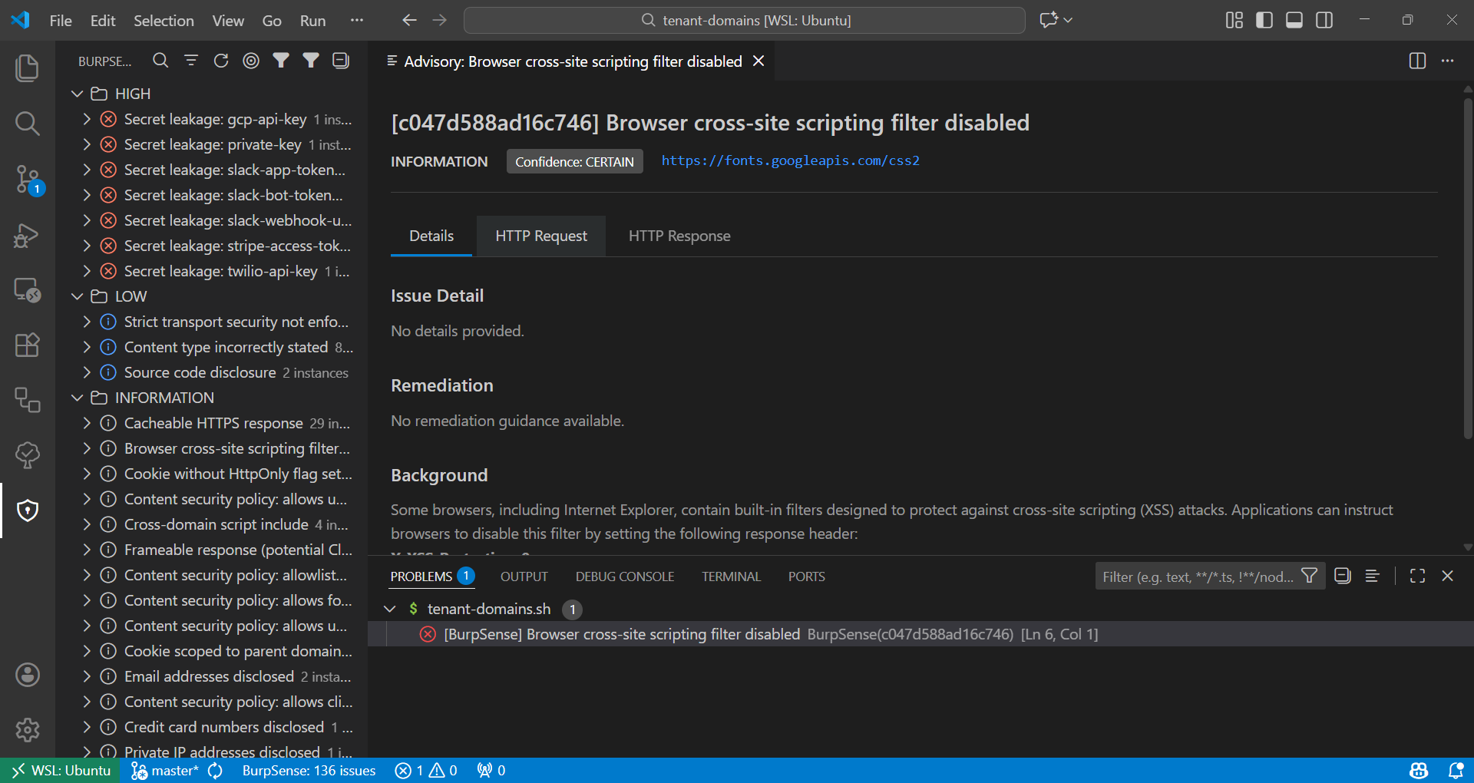The image size is (1474, 783).
Task: Expand Source code disclosure item
Action: [x=87, y=372]
